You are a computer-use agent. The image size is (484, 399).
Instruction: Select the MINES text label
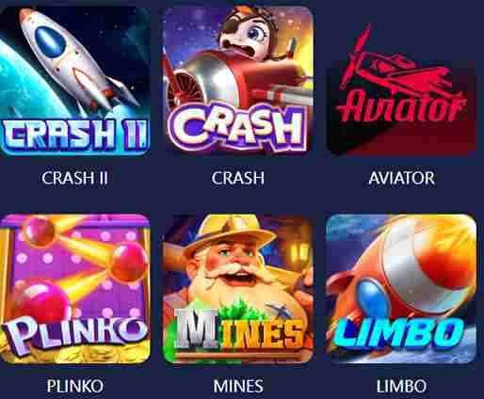pyautogui.click(x=238, y=386)
